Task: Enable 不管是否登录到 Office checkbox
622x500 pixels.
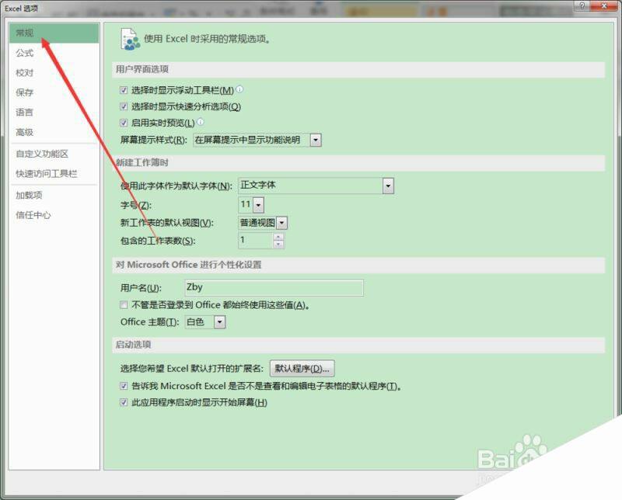Action: (124, 304)
